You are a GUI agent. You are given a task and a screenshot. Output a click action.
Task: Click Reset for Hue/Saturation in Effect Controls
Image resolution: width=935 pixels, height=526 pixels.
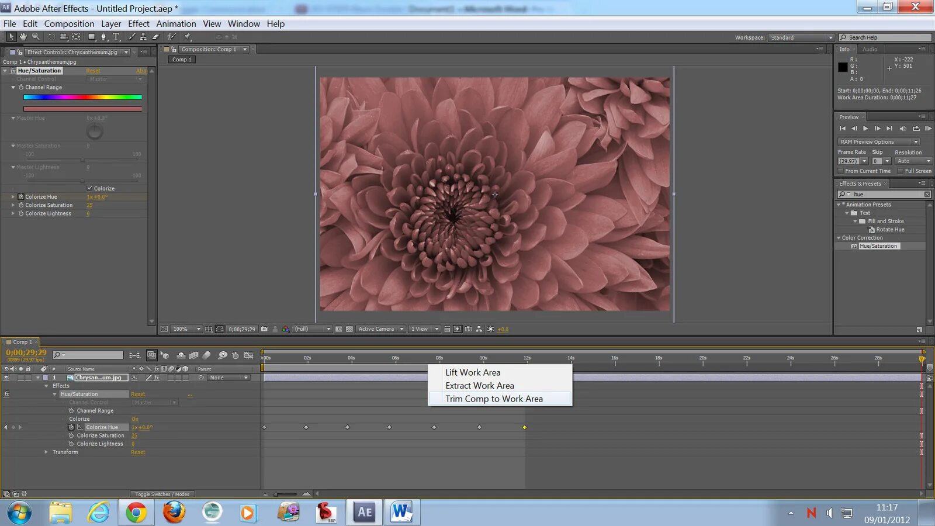pos(93,71)
